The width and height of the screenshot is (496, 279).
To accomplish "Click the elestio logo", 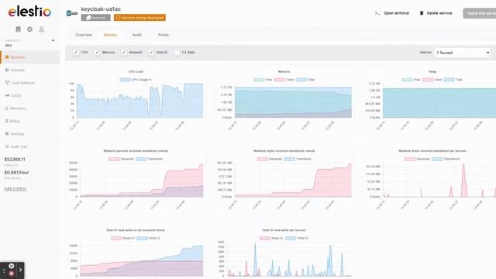I will point(29,12).
